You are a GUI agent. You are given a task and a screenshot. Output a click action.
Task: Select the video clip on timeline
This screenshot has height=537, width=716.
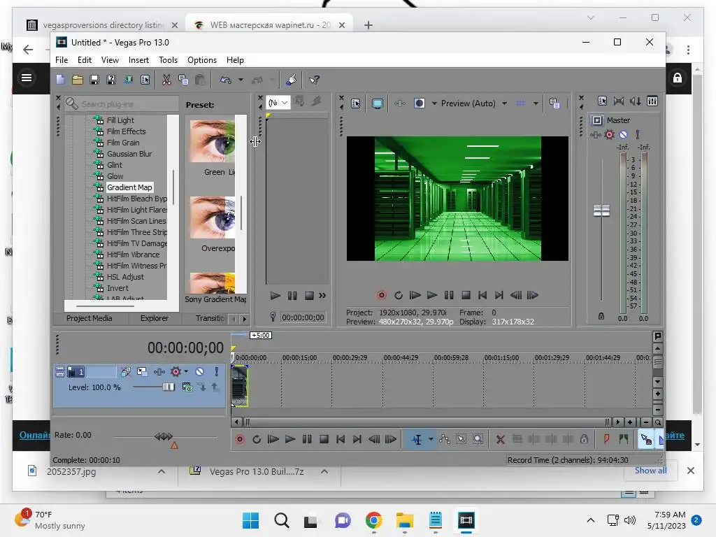click(240, 386)
